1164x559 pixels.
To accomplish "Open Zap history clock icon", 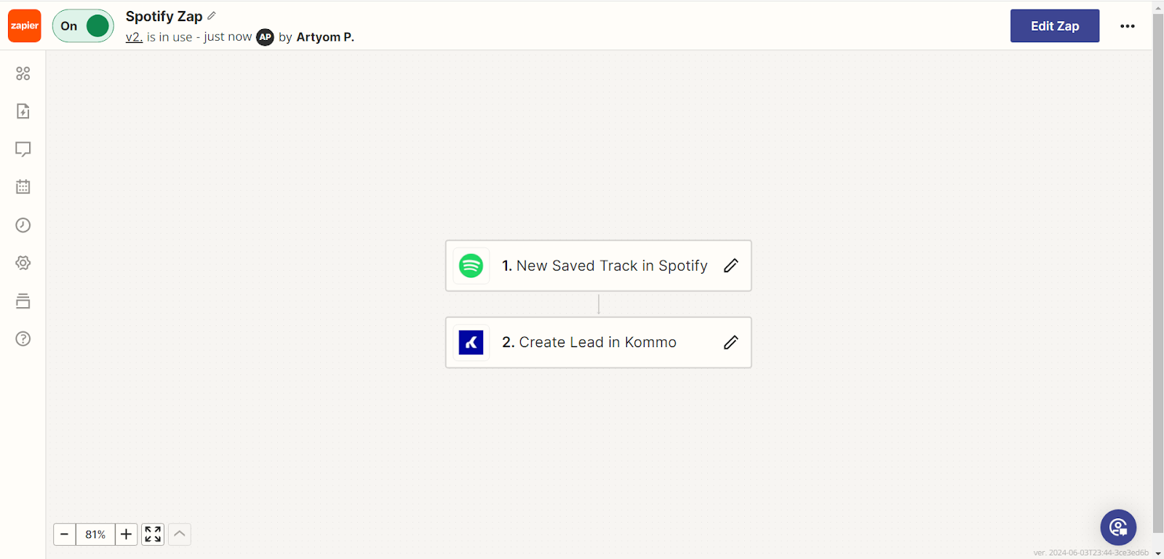I will (23, 225).
